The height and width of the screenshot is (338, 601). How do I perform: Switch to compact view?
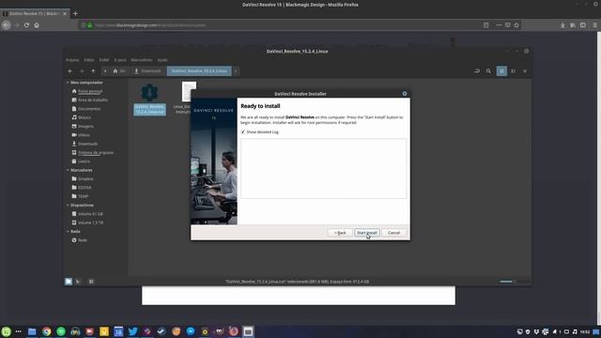pyautogui.click(x=525, y=71)
